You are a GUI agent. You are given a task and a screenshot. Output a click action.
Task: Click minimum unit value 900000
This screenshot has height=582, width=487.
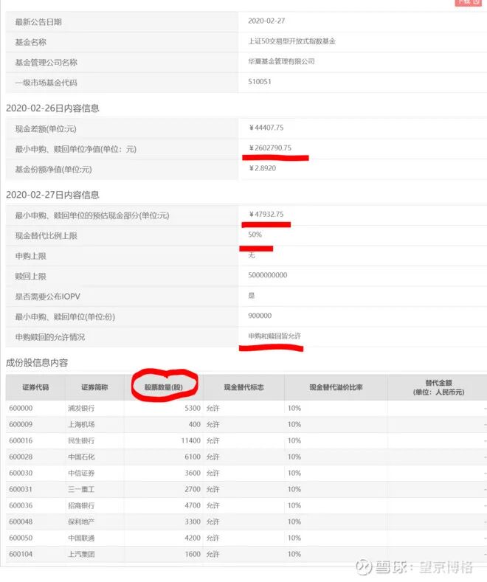click(x=260, y=316)
